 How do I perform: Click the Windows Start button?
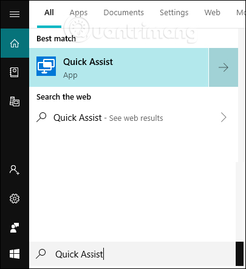pyautogui.click(x=15, y=254)
